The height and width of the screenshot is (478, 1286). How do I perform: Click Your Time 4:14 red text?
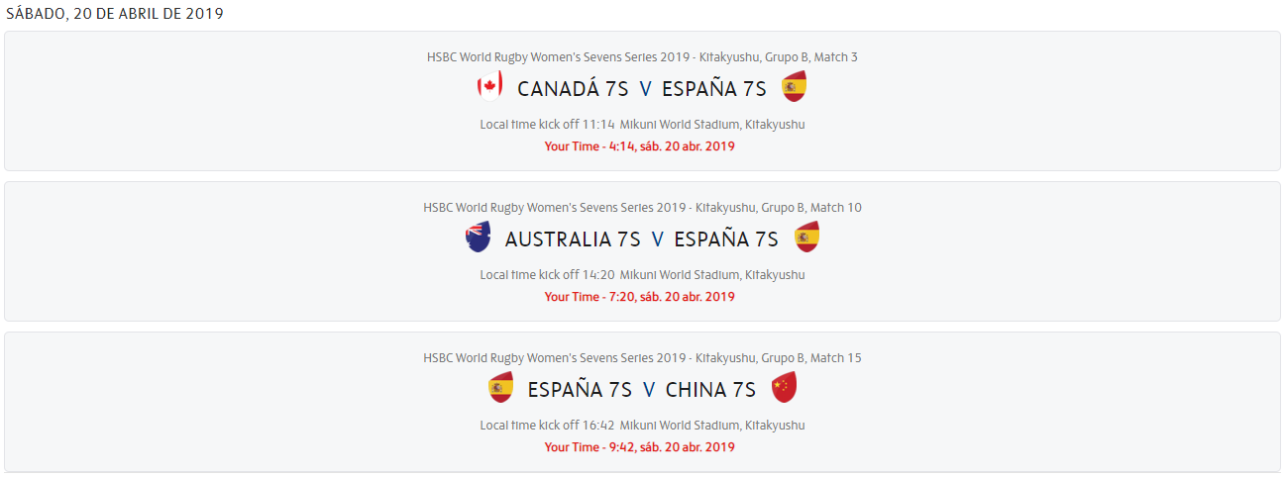[x=639, y=146]
